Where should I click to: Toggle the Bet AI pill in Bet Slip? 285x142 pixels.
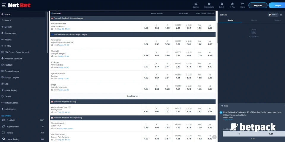[273, 15]
